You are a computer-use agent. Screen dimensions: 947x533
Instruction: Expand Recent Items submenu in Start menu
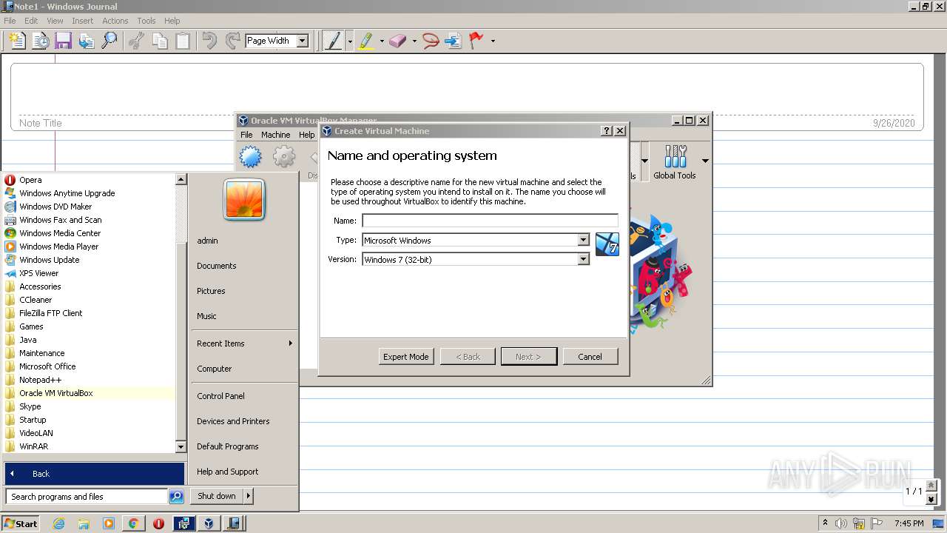tap(290, 343)
